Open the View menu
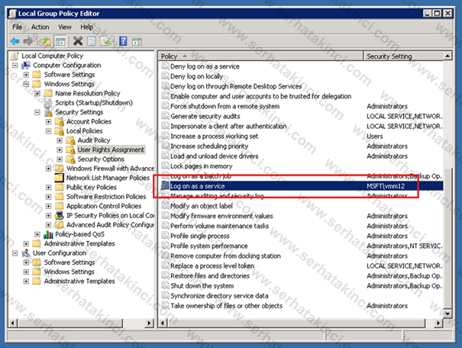The image size is (462, 348). click(64, 27)
